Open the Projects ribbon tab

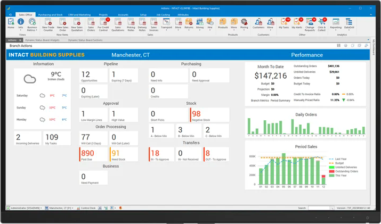tap(103, 15)
